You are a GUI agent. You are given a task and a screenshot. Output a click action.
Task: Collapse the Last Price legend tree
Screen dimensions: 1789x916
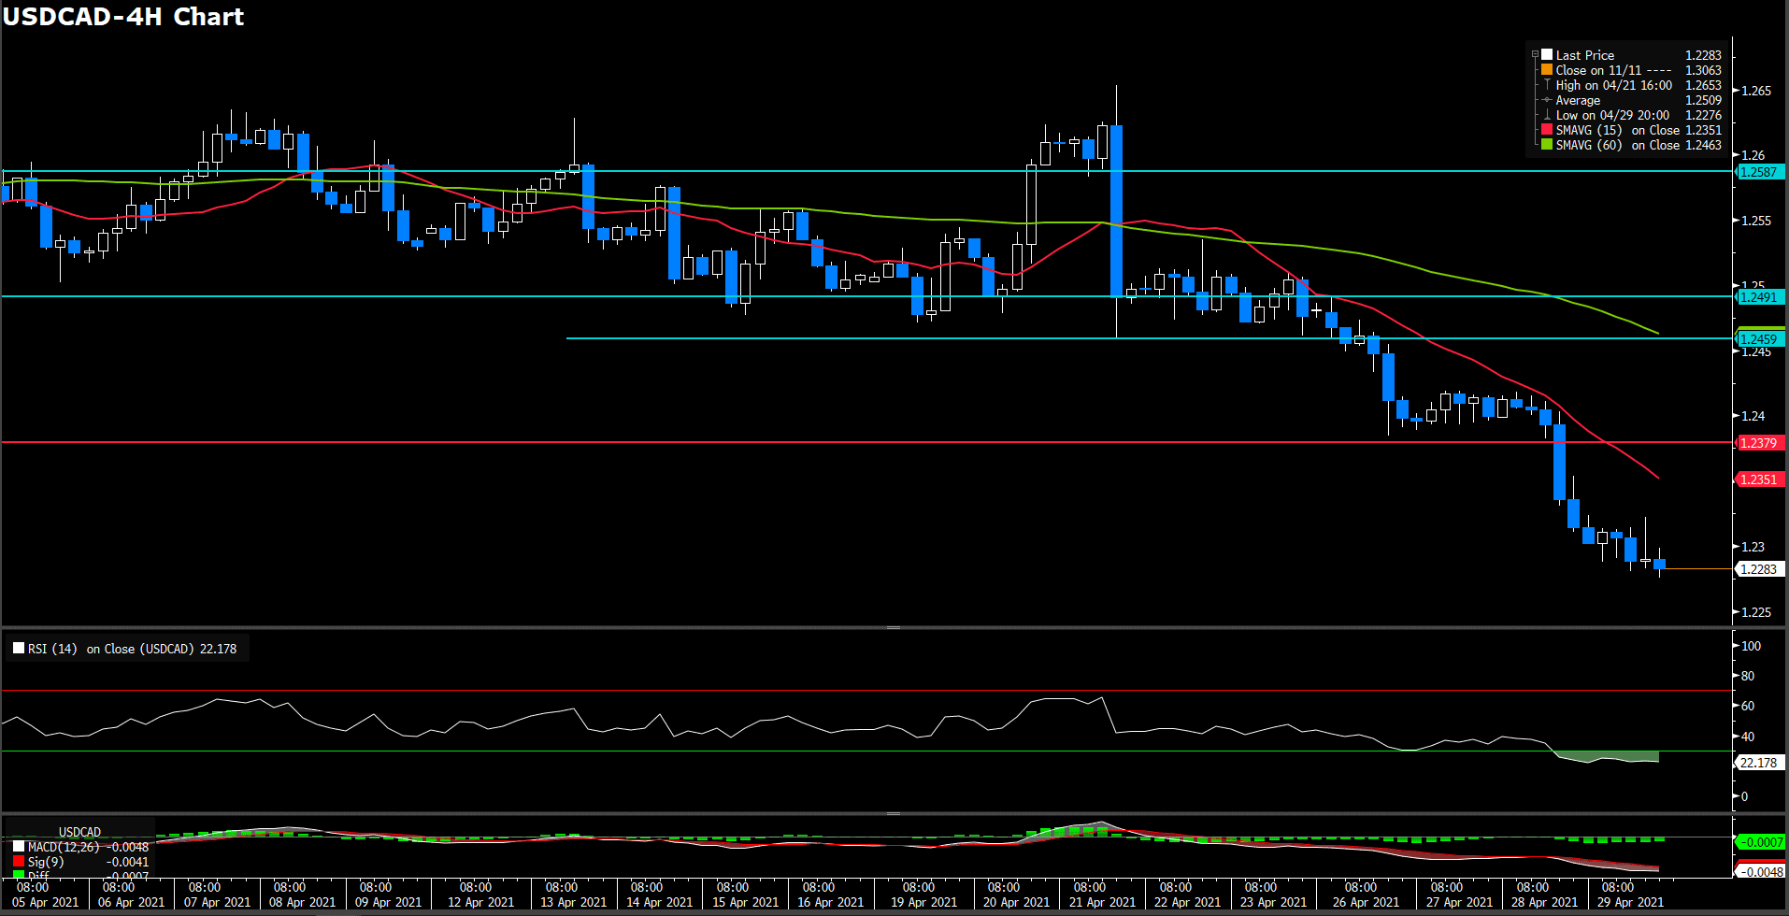tap(1535, 55)
